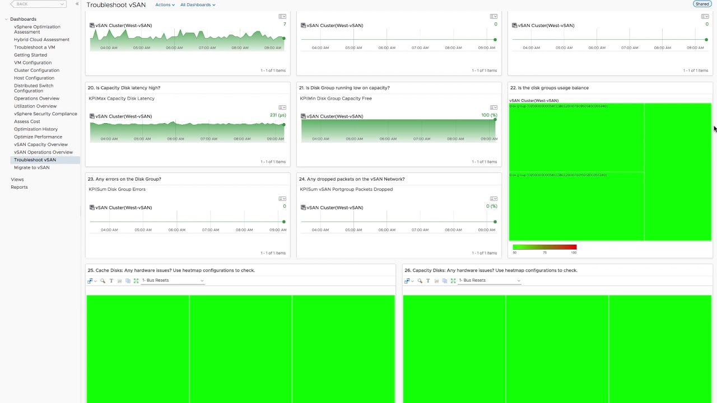Screen dimensions: 717x403
Task: Select the first disk group heatmap tile in widget 22
Action: [576, 138]
